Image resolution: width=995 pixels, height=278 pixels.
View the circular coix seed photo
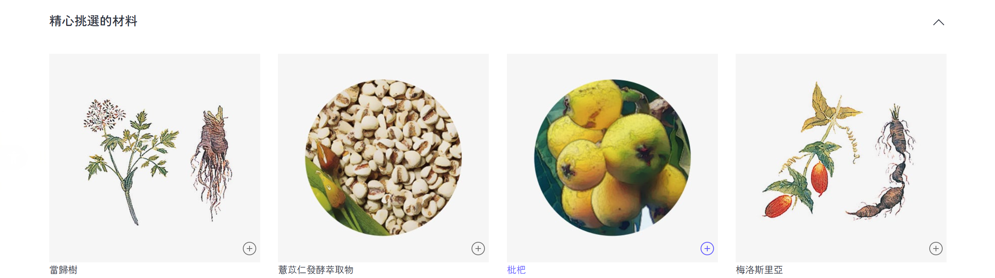click(383, 157)
